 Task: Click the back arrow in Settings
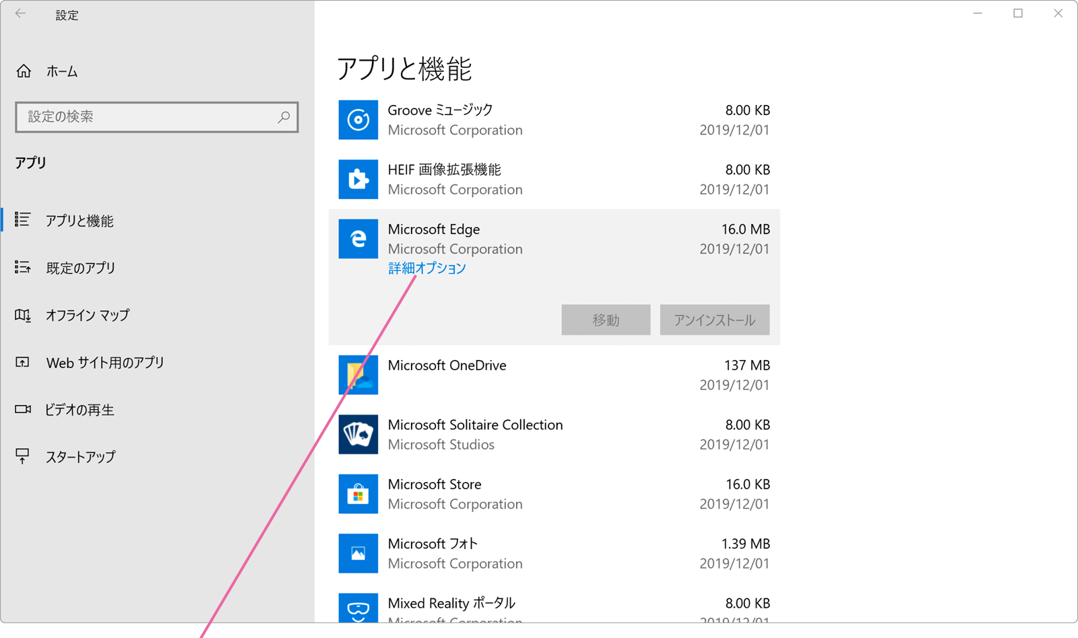(21, 13)
